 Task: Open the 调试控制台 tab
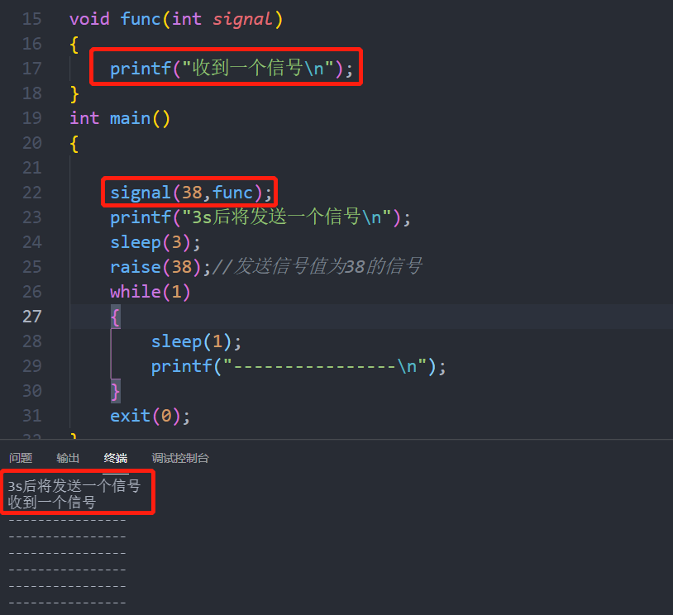180,458
